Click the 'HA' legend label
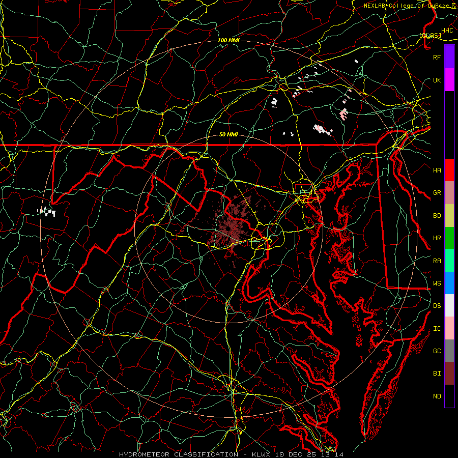This screenshot has width=458, height=458. [437, 170]
